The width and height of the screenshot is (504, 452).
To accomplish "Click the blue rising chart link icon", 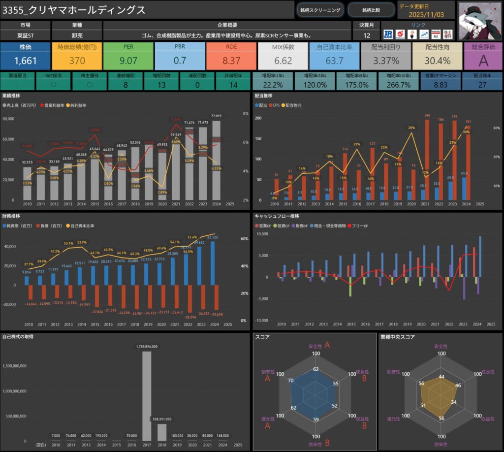I will coord(423,34).
